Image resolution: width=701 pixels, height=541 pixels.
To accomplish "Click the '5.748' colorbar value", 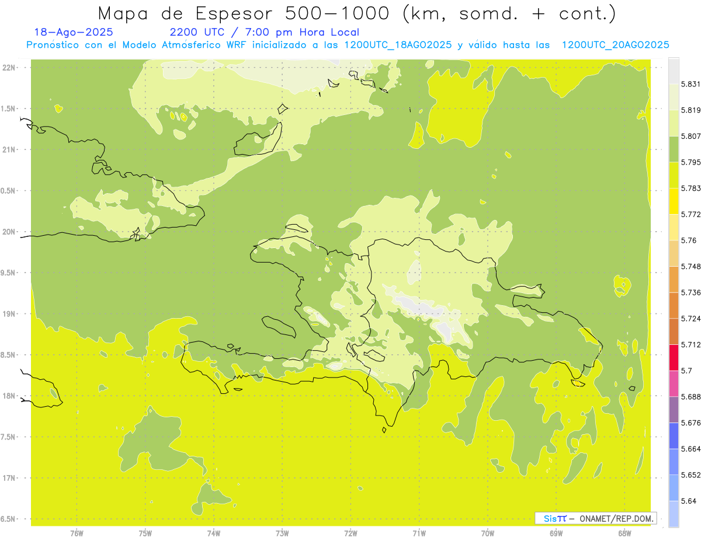I will point(690,266).
